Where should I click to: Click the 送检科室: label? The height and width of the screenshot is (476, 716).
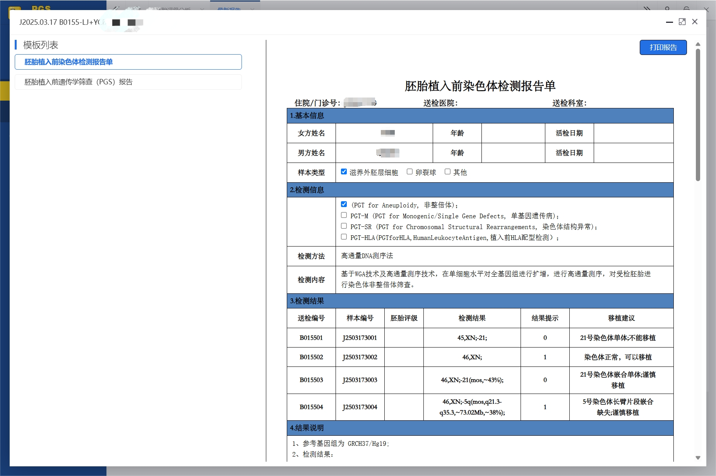pyautogui.click(x=569, y=103)
